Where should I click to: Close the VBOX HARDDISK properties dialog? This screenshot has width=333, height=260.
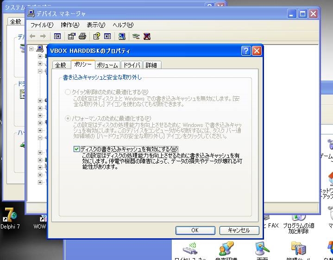pyautogui.click(x=257, y=51)
